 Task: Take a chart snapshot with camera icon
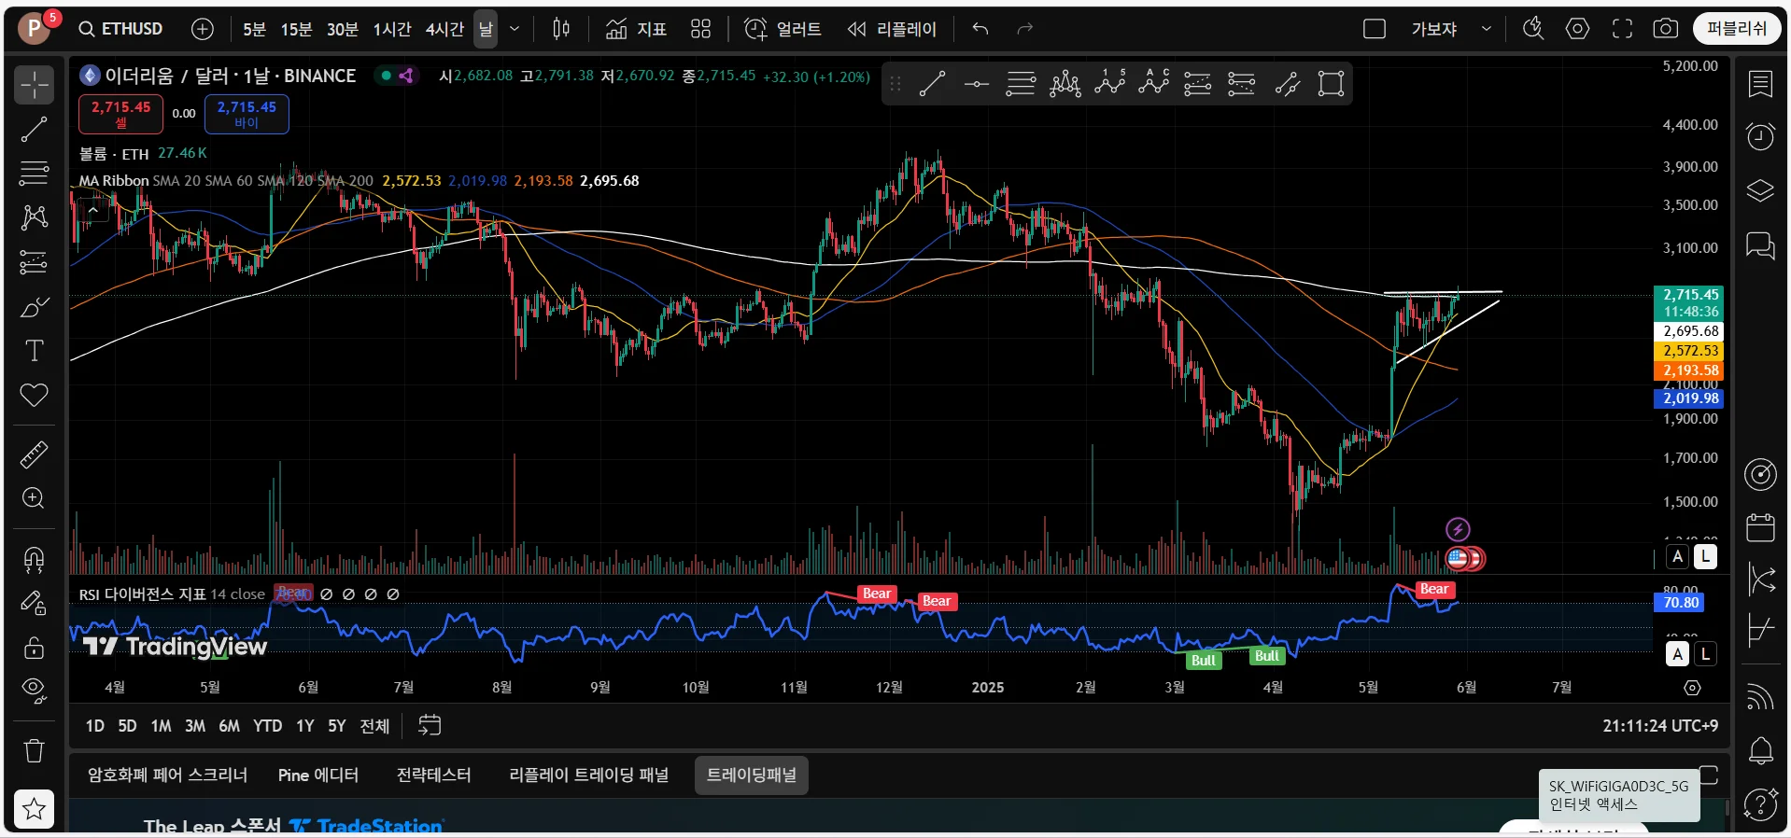tap(1665, 29)
